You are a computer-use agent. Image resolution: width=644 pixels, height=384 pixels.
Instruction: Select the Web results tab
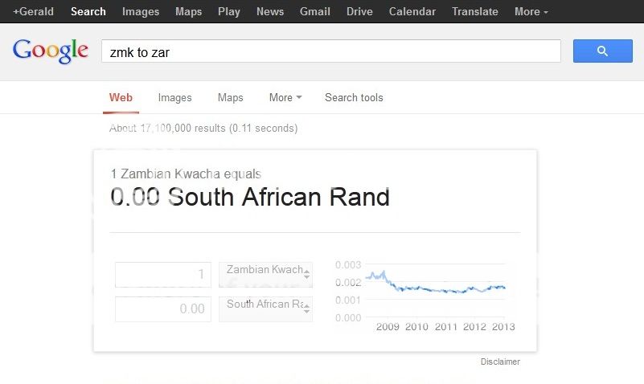pyautogui.click(x=121, y=98)
